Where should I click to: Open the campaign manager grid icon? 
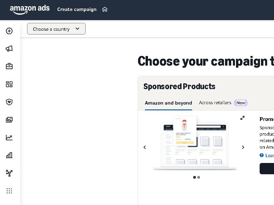9,84
